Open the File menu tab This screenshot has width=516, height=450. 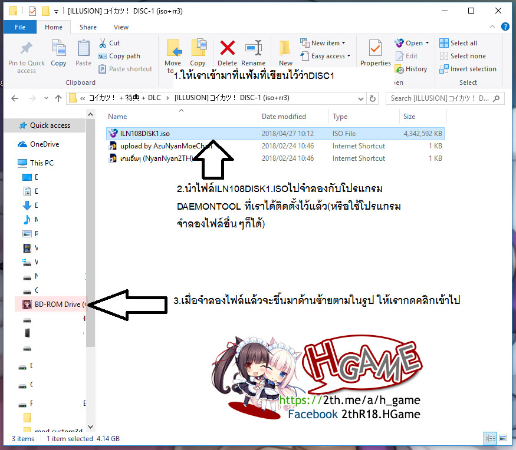(x=20, y=27)
